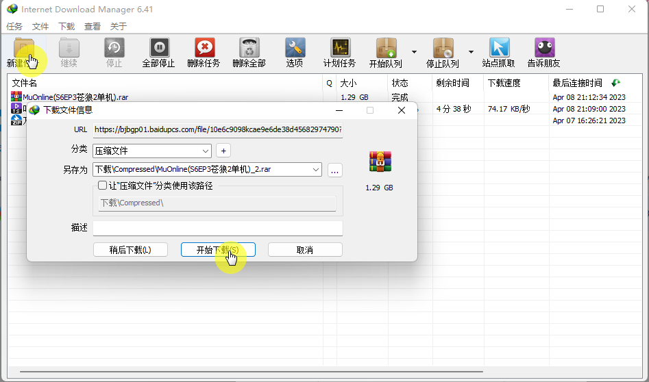This screenshot has width=649, height=382.
Task: Click the 删除任务 (Delete Task) toolbar icon
Action: pyautogui.click(x=204, y=48)
